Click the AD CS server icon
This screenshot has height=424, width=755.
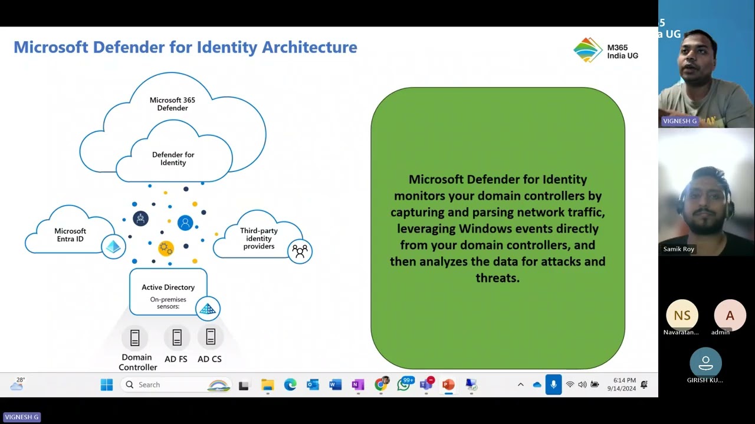[210, 337]
